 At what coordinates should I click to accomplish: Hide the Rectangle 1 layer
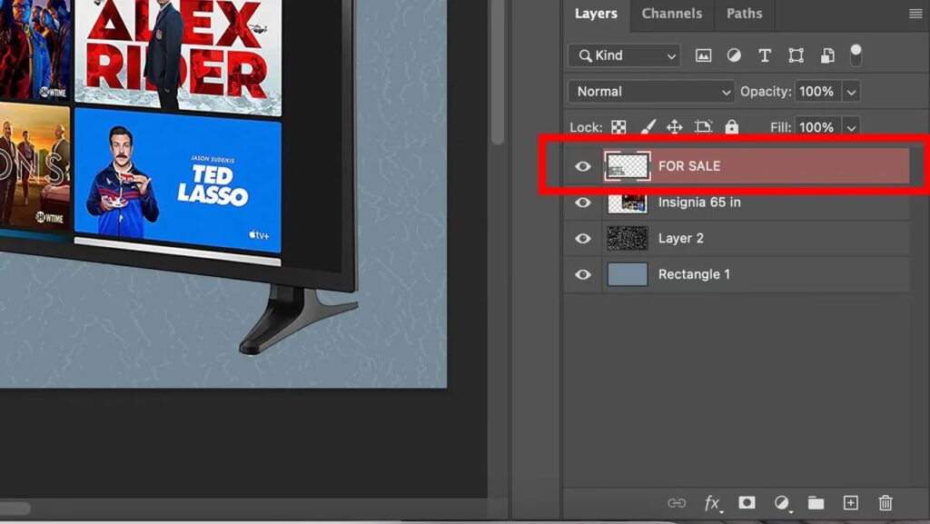[583, 274]
